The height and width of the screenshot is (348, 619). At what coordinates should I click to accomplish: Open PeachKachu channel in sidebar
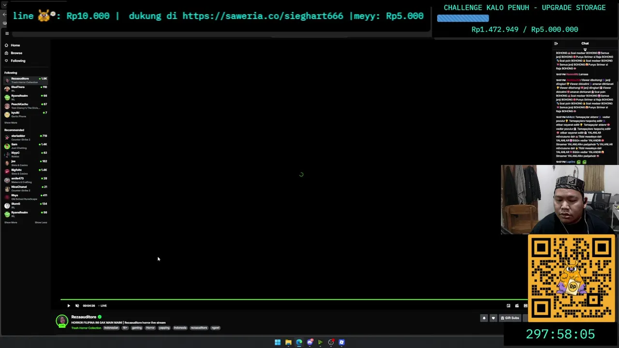26,105
